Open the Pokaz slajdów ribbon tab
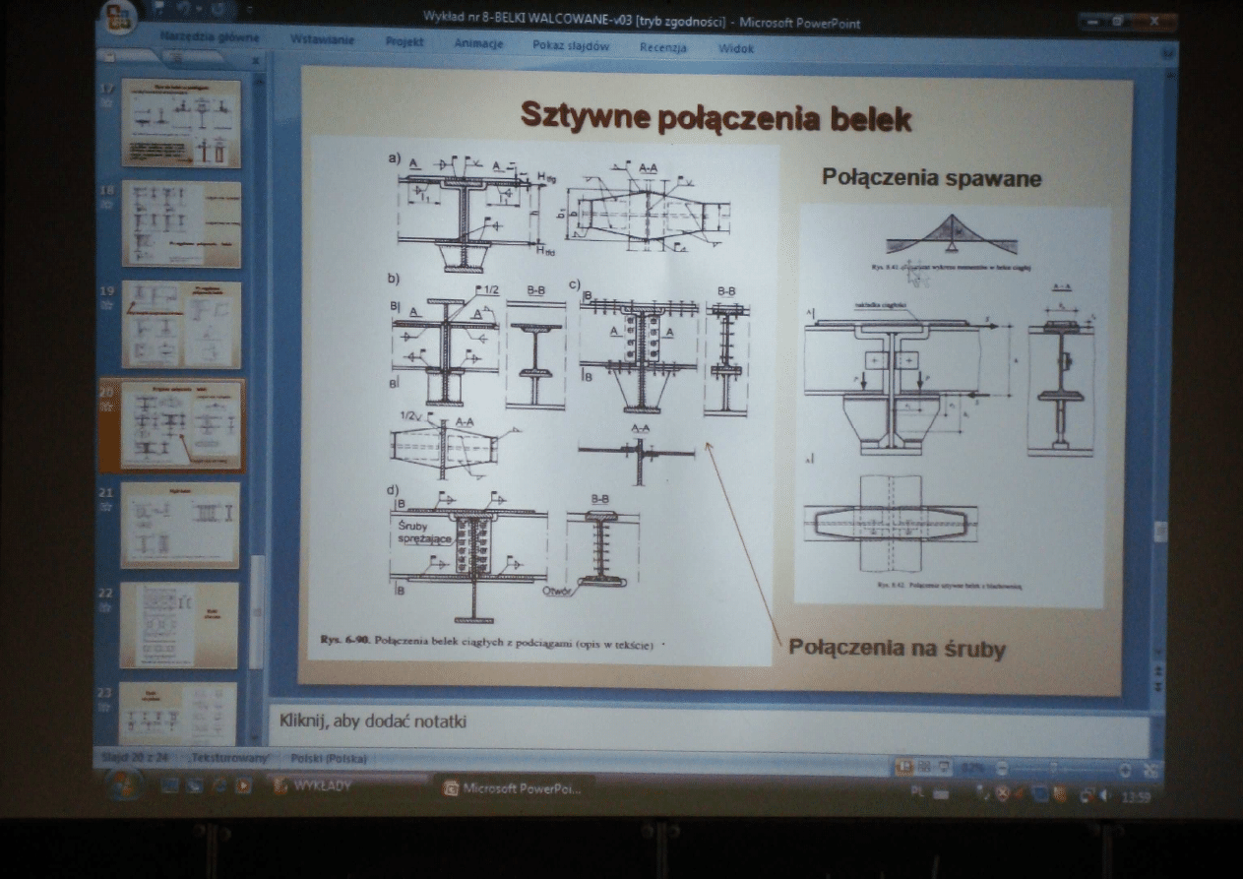This screenshot has height=879, width=1243. tap(571, 45)
